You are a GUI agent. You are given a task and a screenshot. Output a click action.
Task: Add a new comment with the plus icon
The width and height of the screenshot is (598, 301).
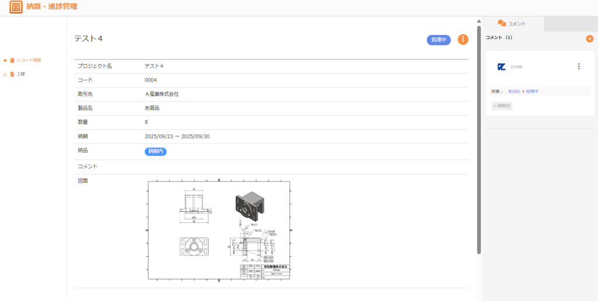tap(589, 38)
